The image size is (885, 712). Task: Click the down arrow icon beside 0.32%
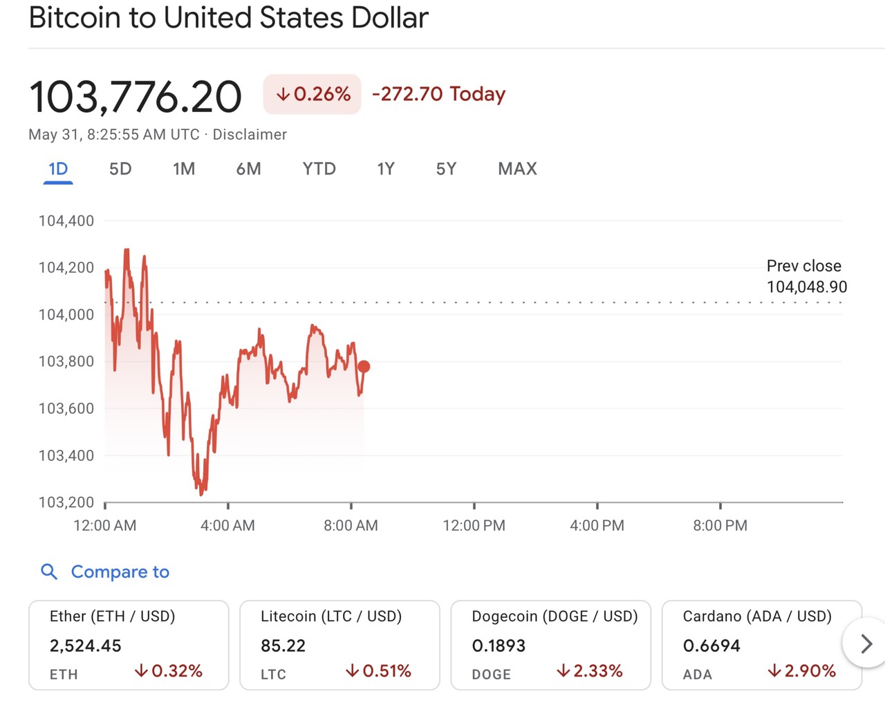click(x=141, y=670)
